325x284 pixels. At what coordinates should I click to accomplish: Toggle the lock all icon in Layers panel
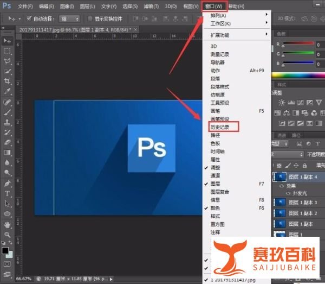(x=304, y=166)
